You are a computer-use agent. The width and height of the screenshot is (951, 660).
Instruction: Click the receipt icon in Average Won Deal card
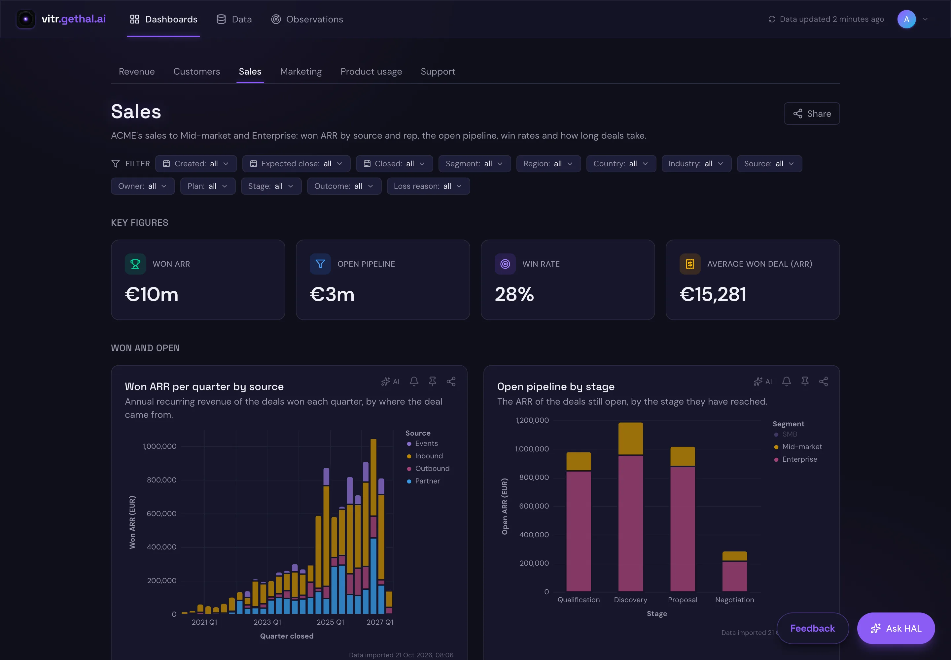pos(690,264)
